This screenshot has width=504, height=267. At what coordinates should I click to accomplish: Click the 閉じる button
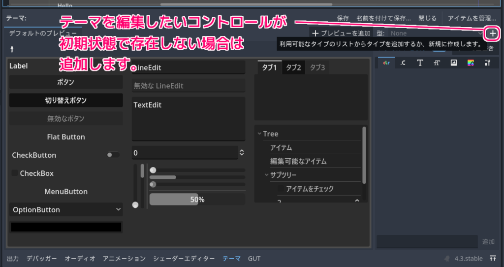click(428, 18)
